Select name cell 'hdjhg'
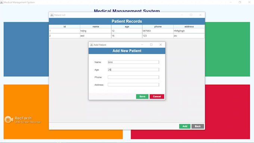 point(96,31)
